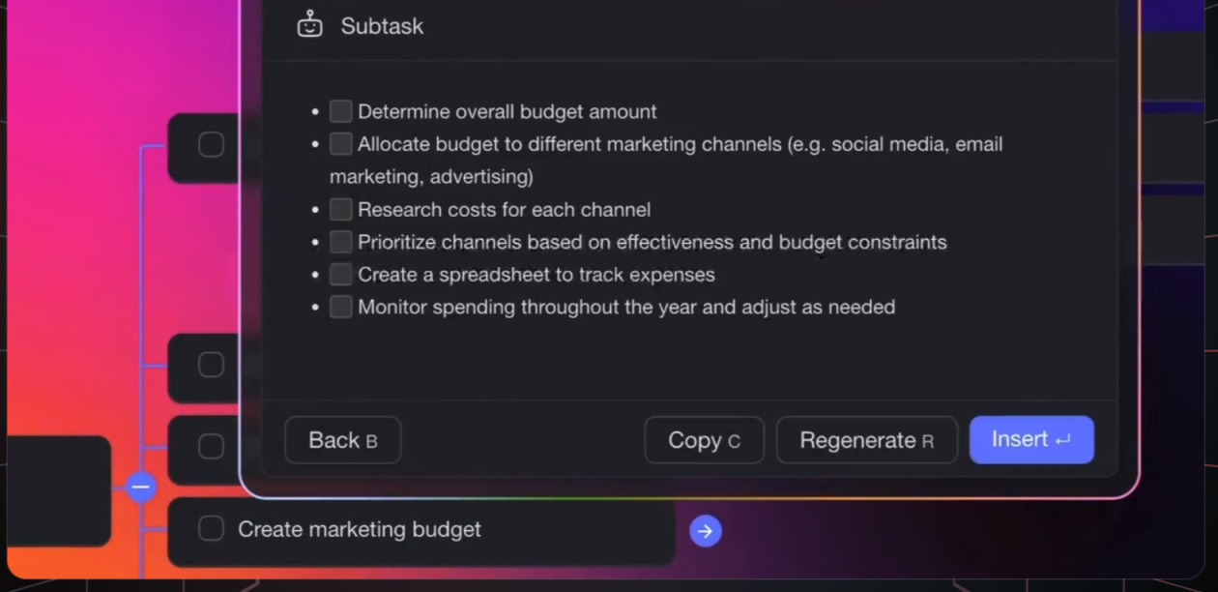Check 'Research costs for each channel' box
Viewport: 1218px width, 592px height.
pyautogui.click(x=340, y=209)
